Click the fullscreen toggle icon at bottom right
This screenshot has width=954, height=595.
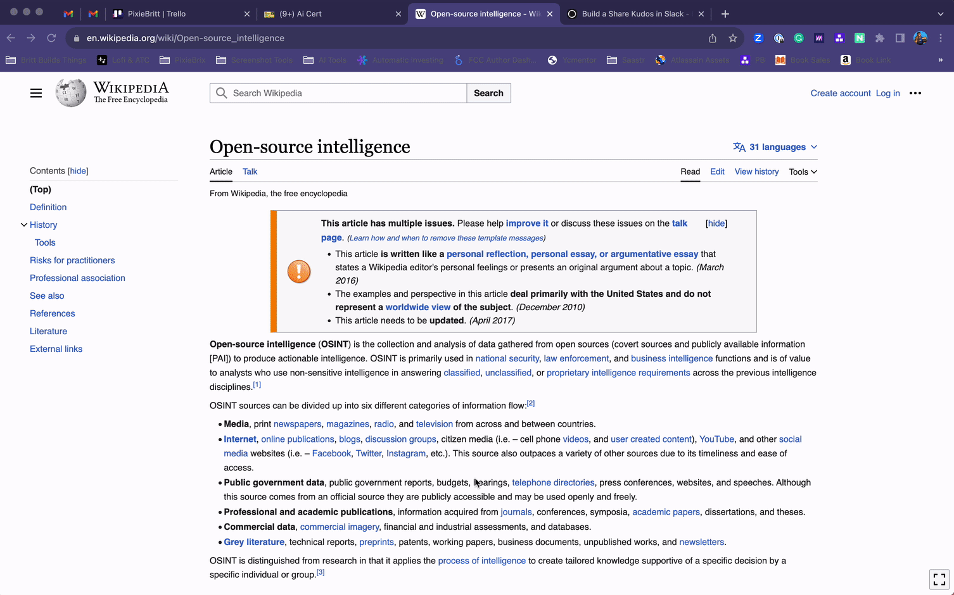coord(939,579)
